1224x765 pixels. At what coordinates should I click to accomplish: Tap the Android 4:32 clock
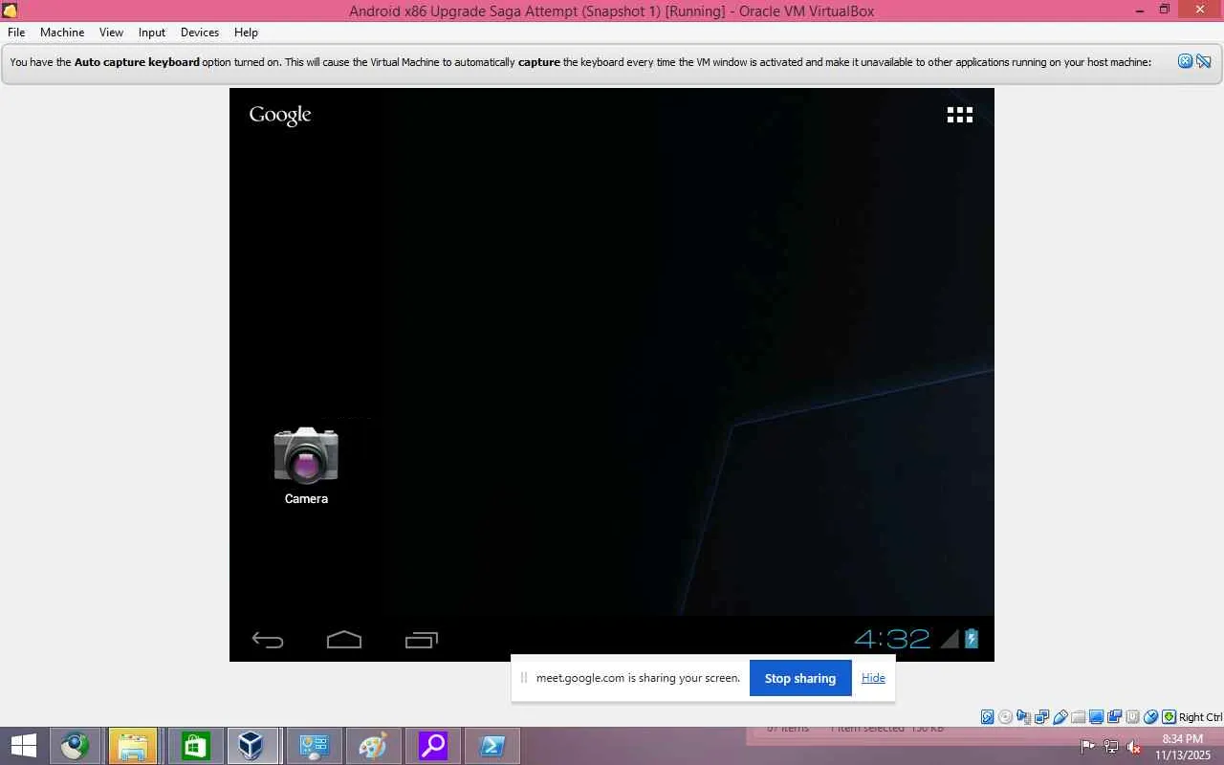tap(892, 639)
